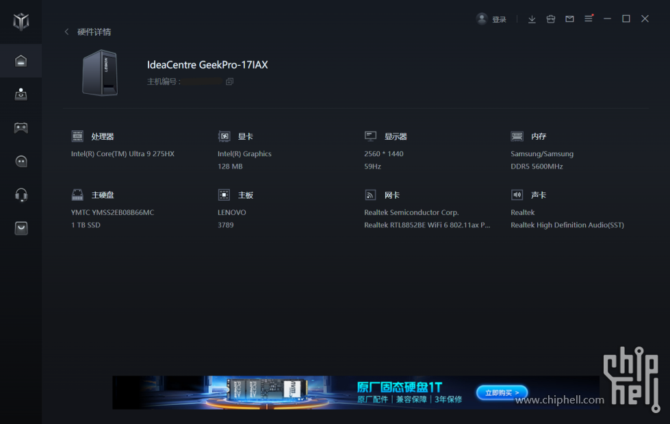Open the toolbox icon in sidebar
The height and width of the screenshot is (424, 670).
(x=21, y=94)
